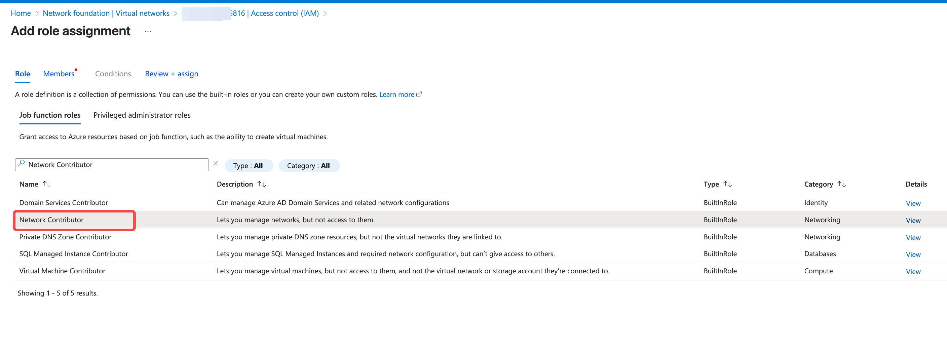Sort roles by Name column arrows

(x=47, y=184)
